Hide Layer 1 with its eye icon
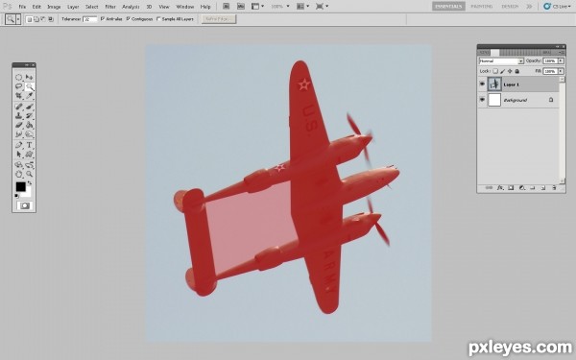Screen dimensions: 576x360 [x=482, y=84]
